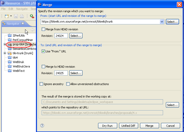Close the Navigator view tab
The width and height of the screenshot is (184, 132).
click(x=23, y=23)
